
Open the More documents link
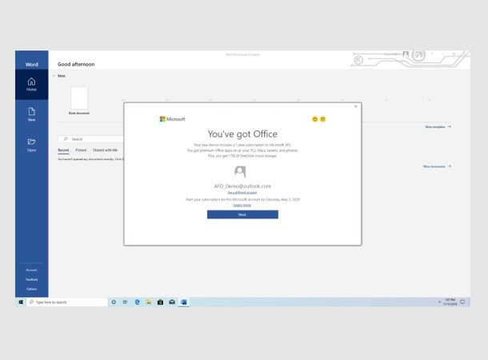click(x=437, y=166)
